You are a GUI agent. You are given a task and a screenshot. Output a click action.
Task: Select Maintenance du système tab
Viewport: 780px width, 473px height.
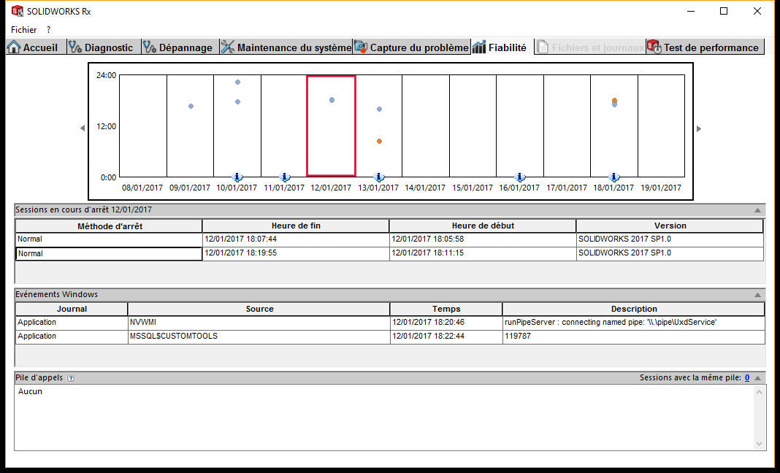point(286,47)
